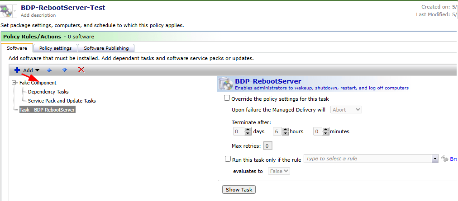Move selected item down with blue arrow
This screenshot has height=201, width=458.
point(65,70)
